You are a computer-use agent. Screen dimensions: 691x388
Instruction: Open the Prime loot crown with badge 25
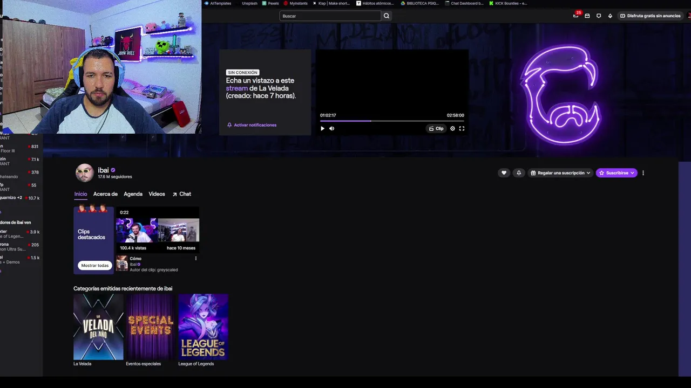tap(576, 15)
